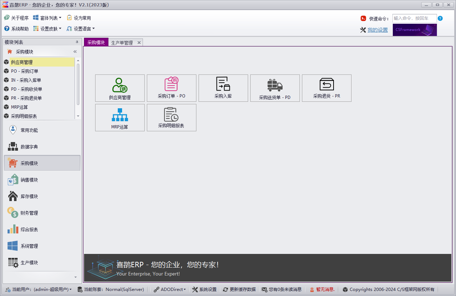Switch to the 采购模块 tab
Image resolution: width=456 pixels, height=296 pixels.
point(96,42)
